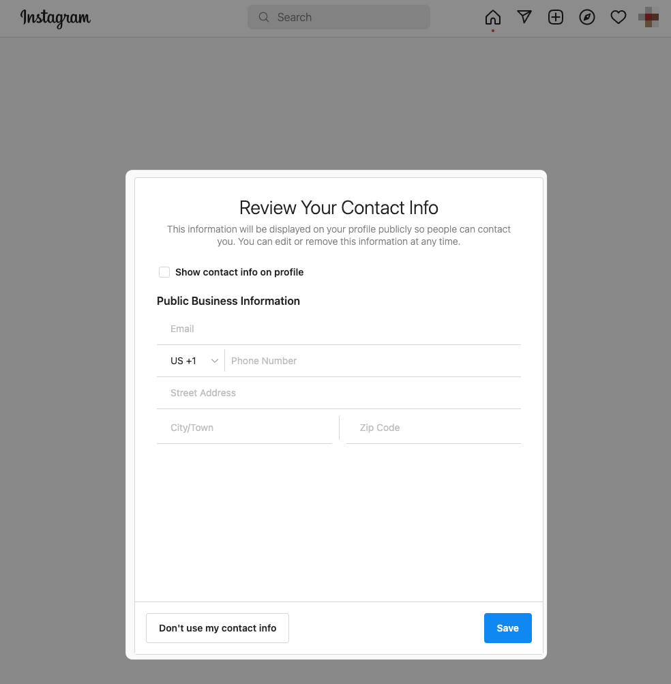Image resolution: width=671 pixels, height=684 pixels.
Task: Open your profile from the avatar icon
Action: pos(648,18)
